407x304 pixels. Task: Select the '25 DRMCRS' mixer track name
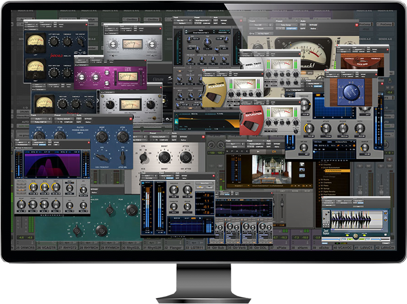pyautogui.click(x=25, y=248)
